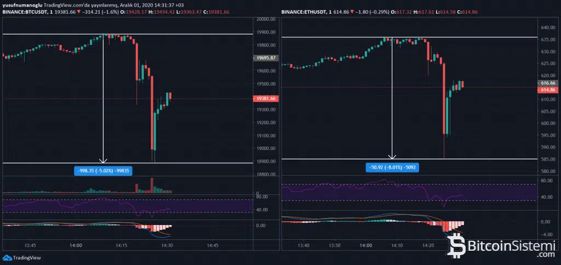This screenshot has height=265, width=561.
Task: Click the gray 616.66 price axis label
Action: pyautogui.click(x=548, y=83)
